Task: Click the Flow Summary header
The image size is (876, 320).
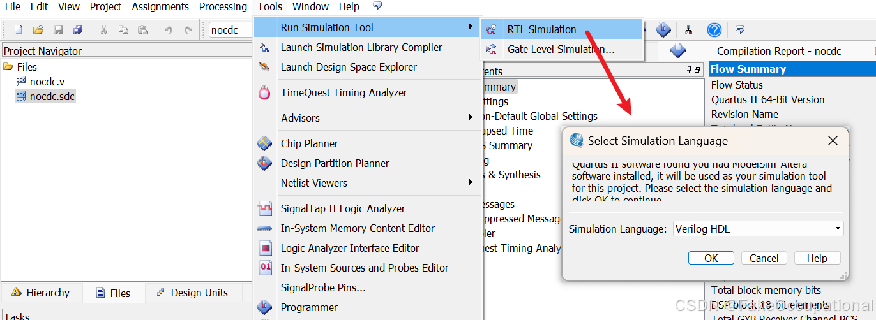Action: (x=792, y=69)
